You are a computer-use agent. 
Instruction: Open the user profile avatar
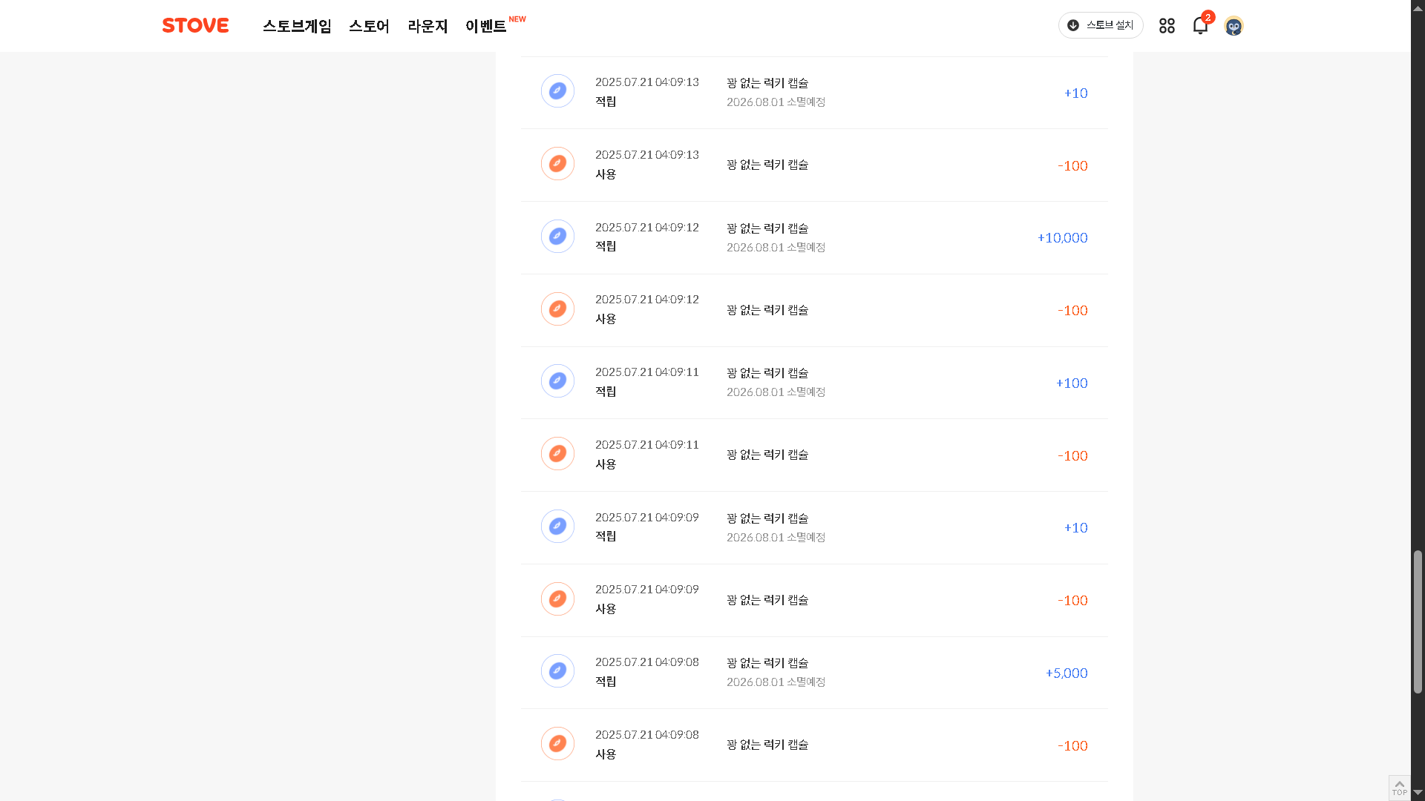(1234, 26)
